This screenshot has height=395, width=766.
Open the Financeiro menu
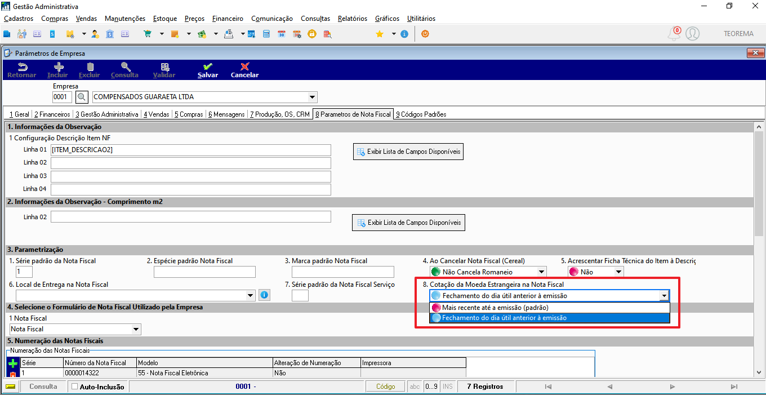[x=228, y=19]
